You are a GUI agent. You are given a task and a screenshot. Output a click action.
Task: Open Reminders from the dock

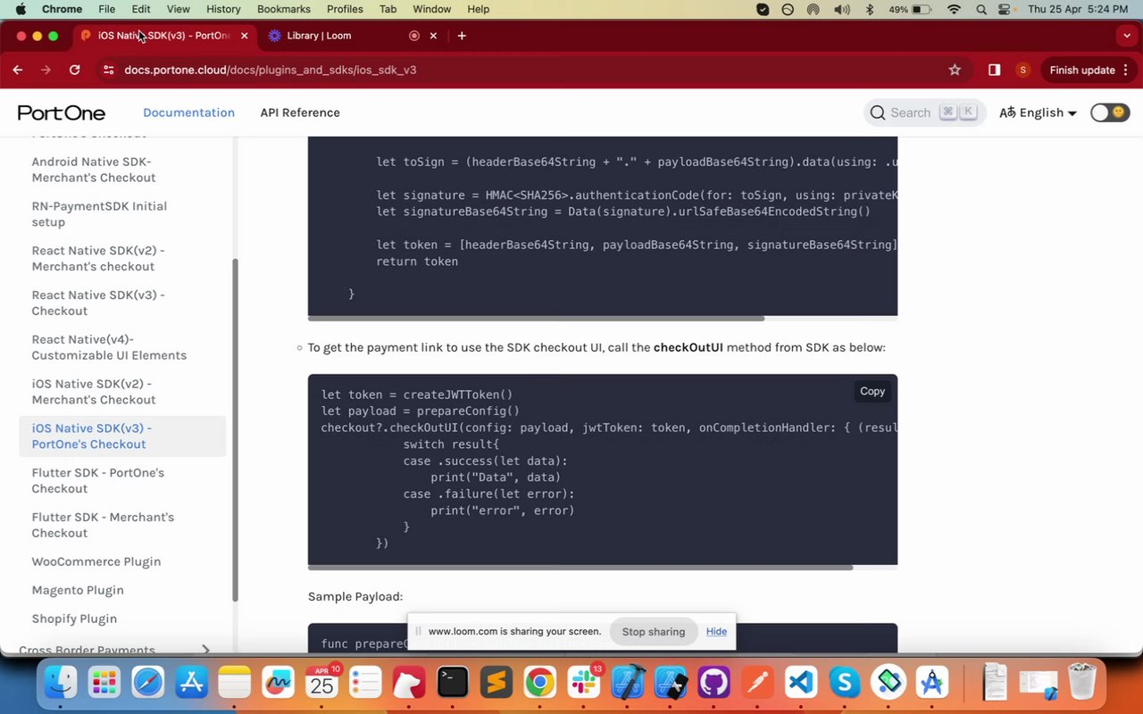(366, 684)
